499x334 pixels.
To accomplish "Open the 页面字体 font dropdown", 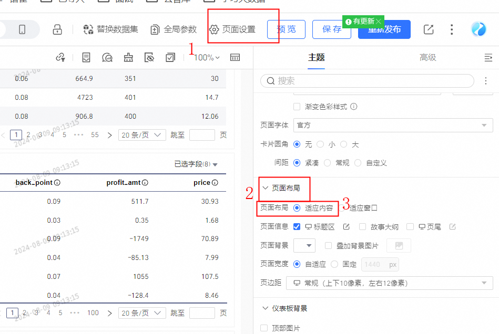I will click(x=393, y=126).
